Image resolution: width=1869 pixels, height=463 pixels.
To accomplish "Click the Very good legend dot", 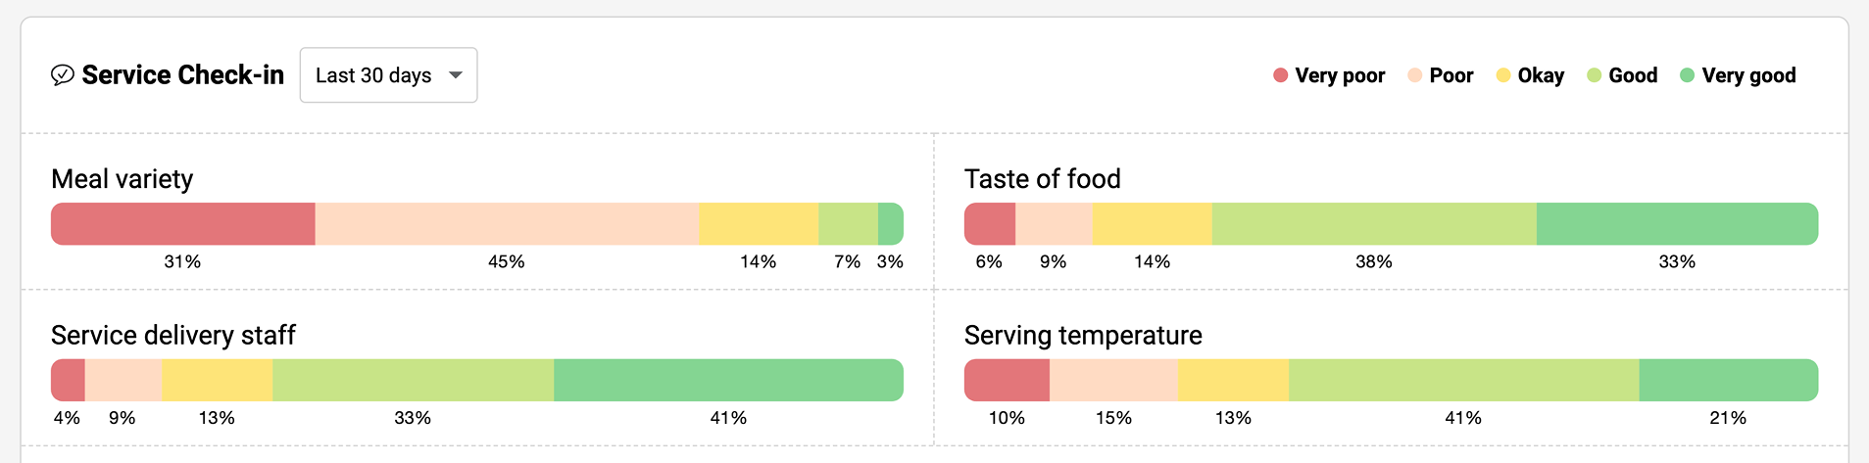I will (1687, 75).
